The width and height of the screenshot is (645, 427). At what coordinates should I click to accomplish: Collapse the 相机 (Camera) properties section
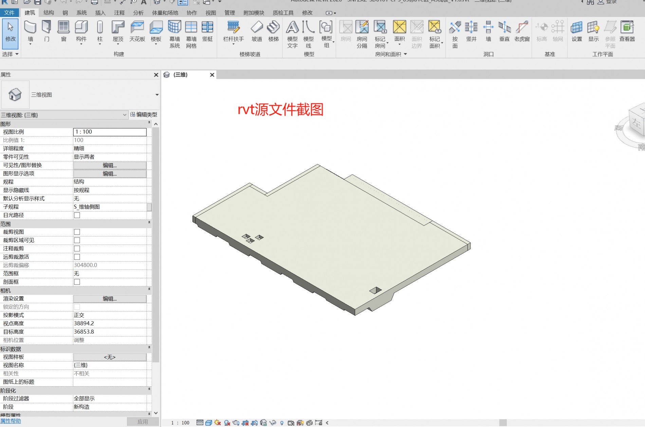pyautogui.click(x=149, y=289)
